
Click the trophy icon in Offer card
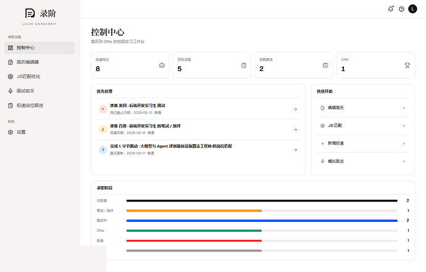click(x=407, y=66)
